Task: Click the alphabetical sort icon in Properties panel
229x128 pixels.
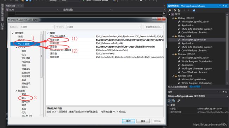Action: pos(174,101)
